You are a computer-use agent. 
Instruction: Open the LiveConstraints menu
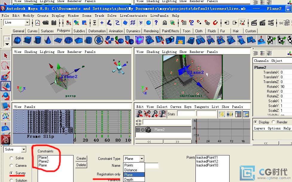coord(133,16)
